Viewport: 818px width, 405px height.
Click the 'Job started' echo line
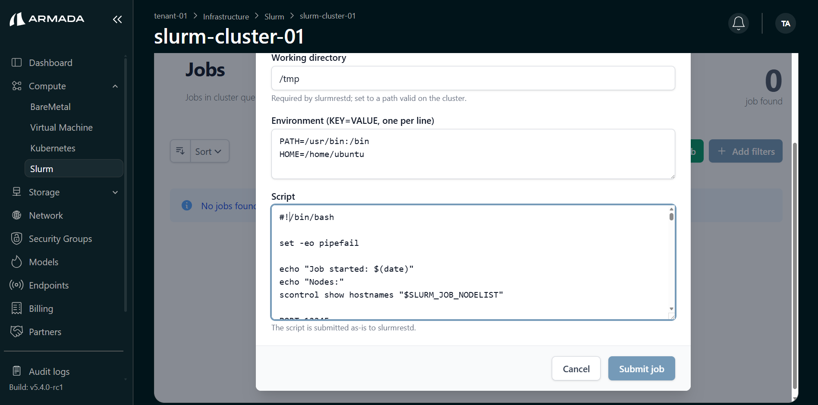pyautogui.click(x=346, y=269)
